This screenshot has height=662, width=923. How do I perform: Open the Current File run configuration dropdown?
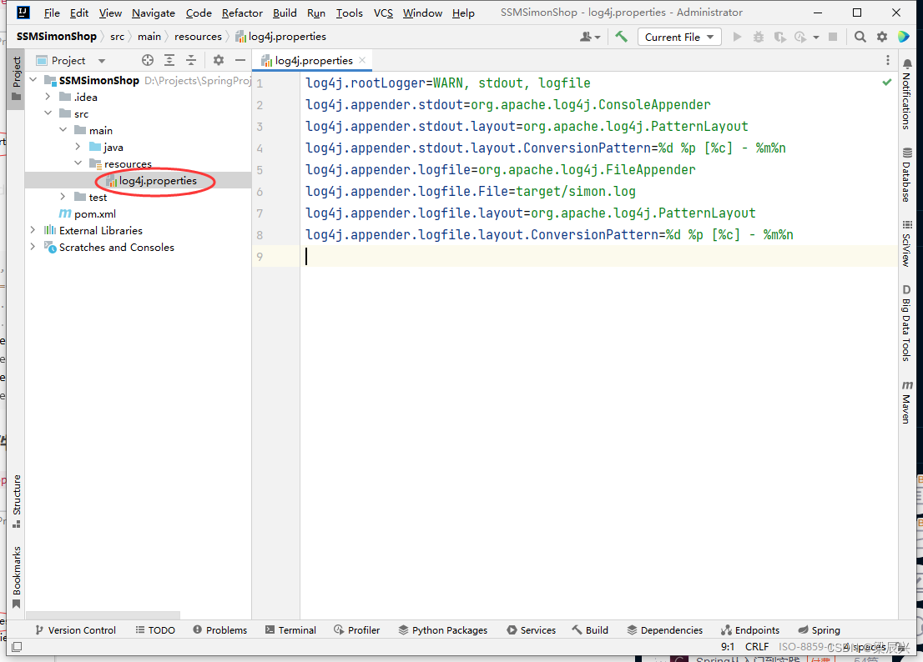tap(678, 37)
